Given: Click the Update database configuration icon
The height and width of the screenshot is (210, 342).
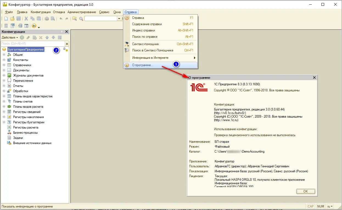Looking at the screenshot, I should click(x=20, y=26).
